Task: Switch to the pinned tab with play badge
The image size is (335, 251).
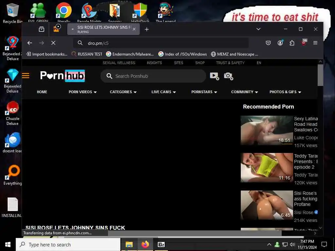Action: pos(57,29)
